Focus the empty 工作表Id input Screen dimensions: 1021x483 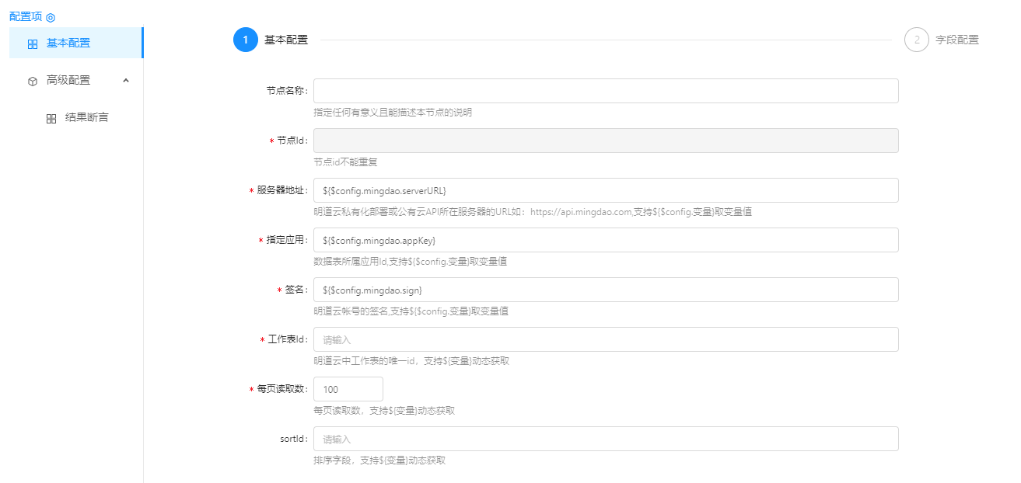[x=605, y=339]
